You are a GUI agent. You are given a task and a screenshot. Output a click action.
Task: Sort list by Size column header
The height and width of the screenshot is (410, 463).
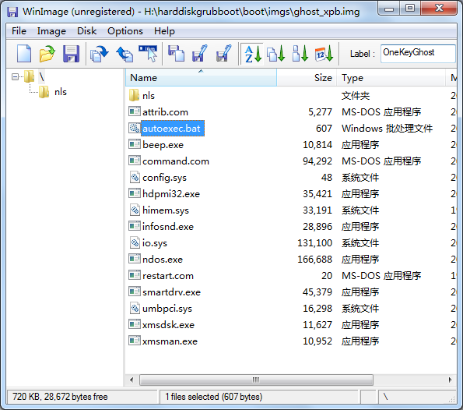[x=307, y=77]
